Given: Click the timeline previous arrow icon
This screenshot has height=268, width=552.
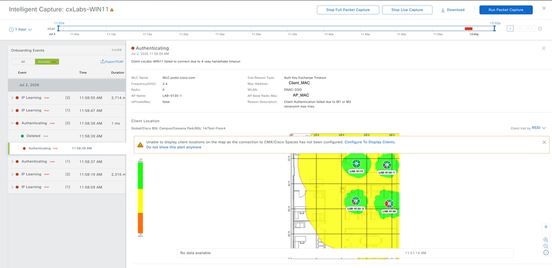Looking at the screenshot, I should (510, 29).
